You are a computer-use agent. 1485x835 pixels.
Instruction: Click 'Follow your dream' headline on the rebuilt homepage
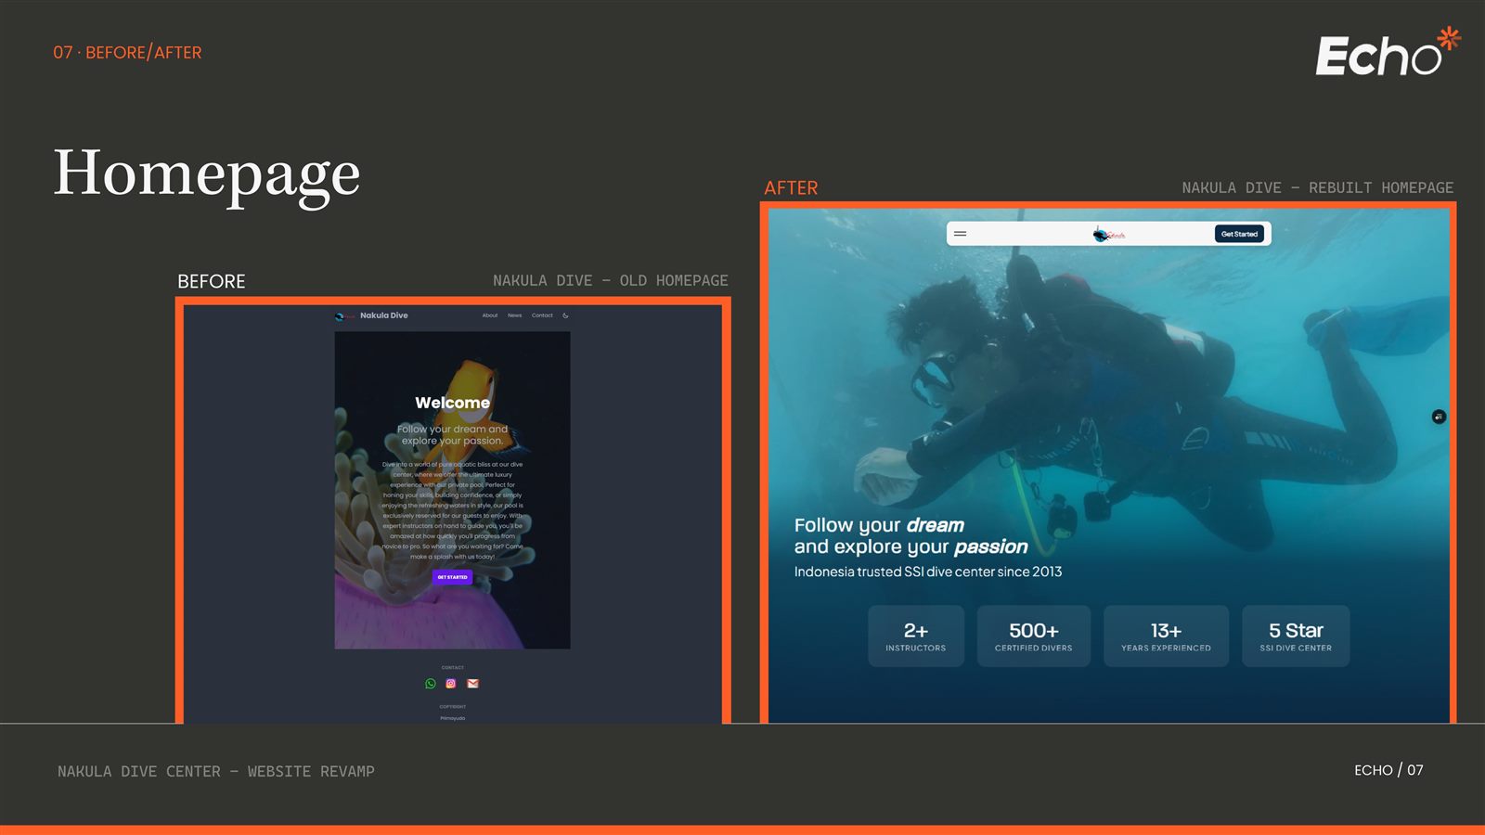point(879,525)
